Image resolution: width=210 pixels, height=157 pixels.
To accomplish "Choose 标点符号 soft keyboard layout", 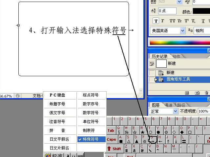I will tap(91, 95).
